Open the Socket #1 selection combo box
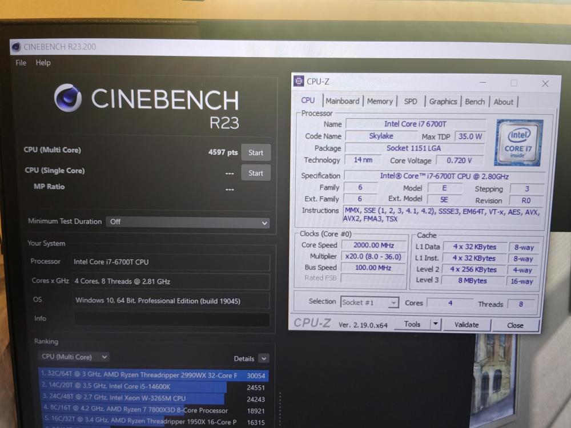 coord(369,302)
